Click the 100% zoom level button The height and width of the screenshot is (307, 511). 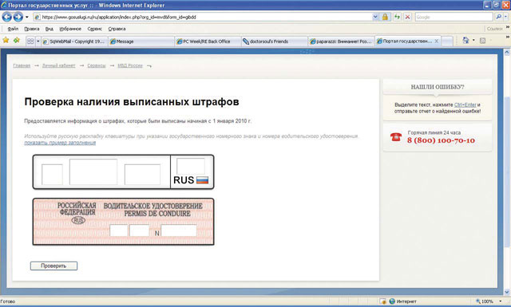coord(485,301)
